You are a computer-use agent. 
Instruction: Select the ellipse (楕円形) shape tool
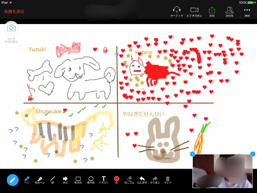tap(91, 179)
